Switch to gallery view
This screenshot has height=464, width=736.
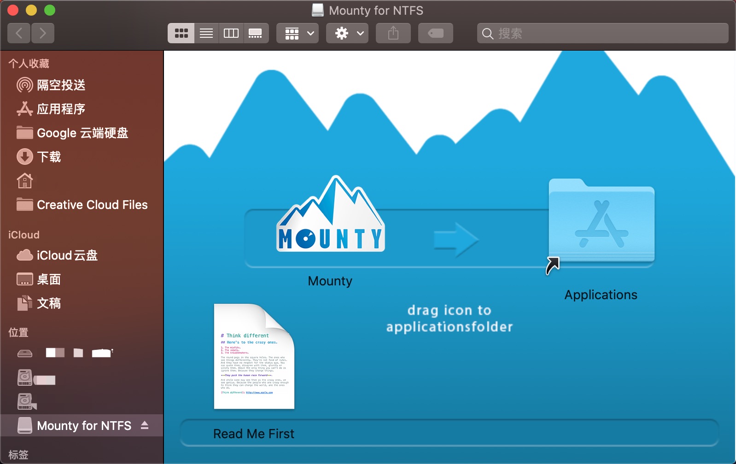[x=256, y=33]
